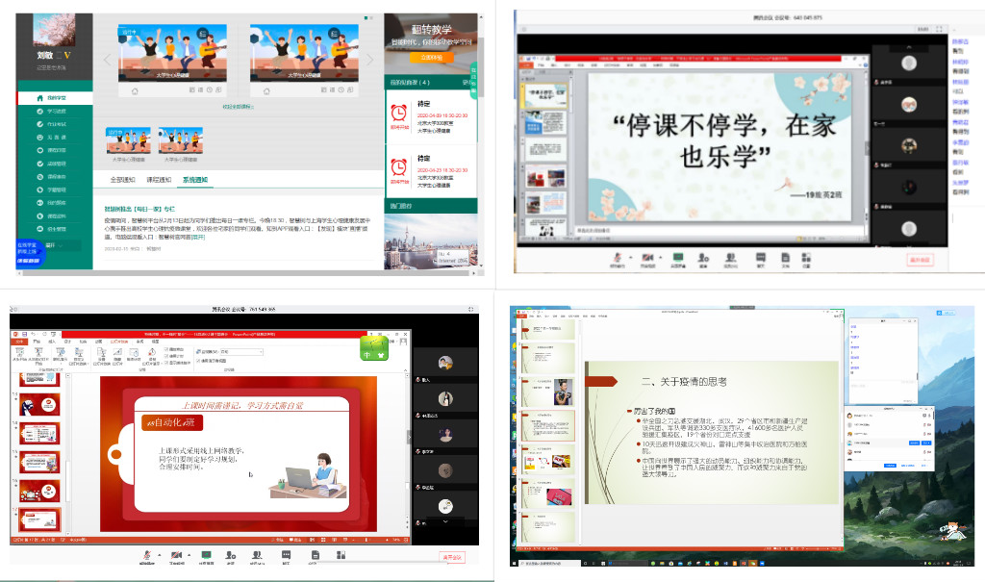The image size is (985, 582).
Task: Click the orange 立即体验 button
Action: tap(426, 58)
